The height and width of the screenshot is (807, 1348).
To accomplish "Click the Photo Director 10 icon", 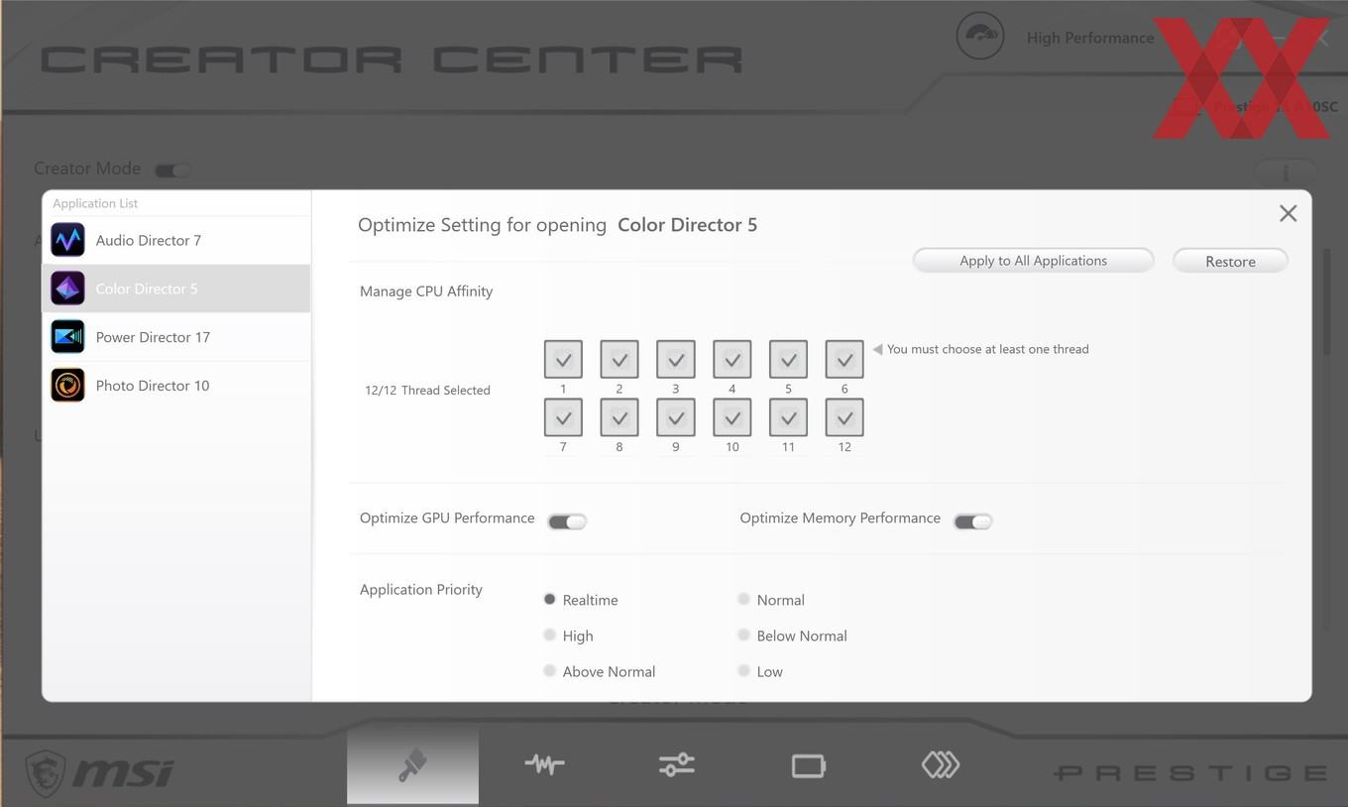I will pyautogui.click(x=68, y=386).
